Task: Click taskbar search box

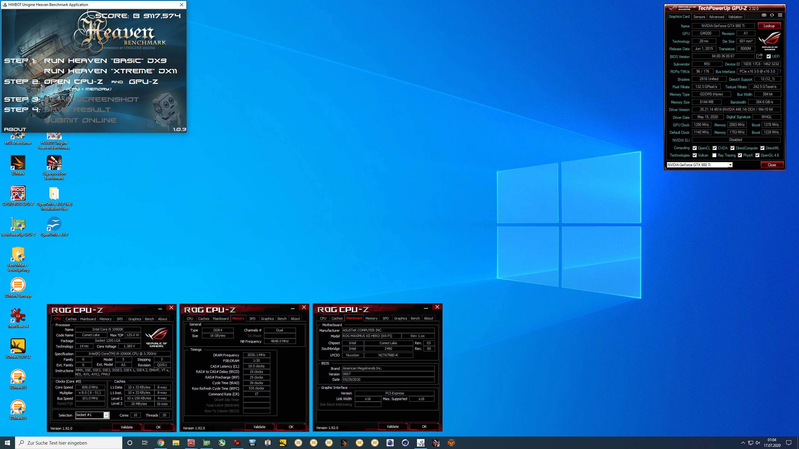Action: pos(69,443)
